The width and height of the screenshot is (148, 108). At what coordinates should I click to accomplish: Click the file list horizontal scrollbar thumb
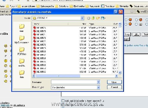(58, 76)
